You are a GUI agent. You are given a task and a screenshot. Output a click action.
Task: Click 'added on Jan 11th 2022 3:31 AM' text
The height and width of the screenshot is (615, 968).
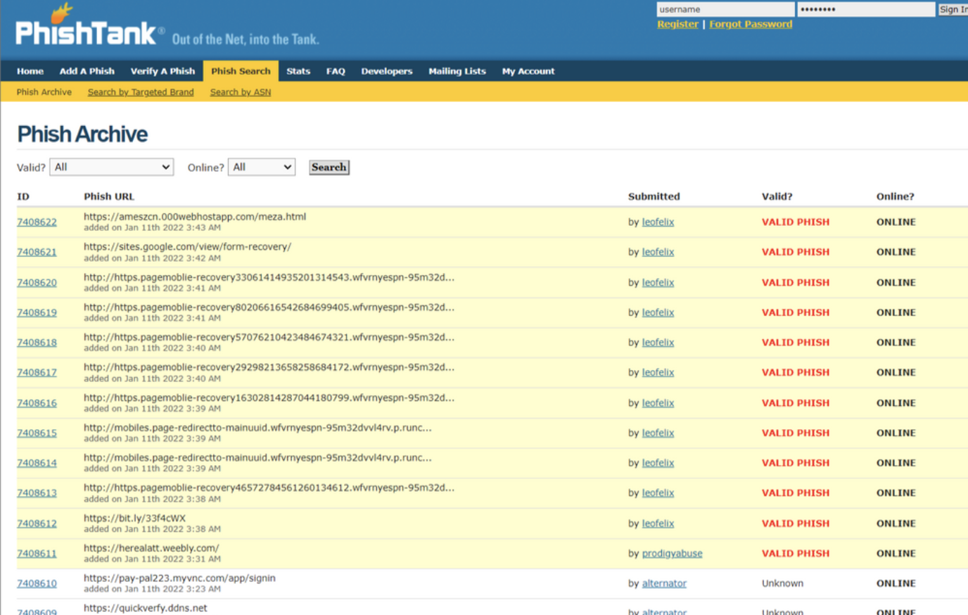click(152, 559)
